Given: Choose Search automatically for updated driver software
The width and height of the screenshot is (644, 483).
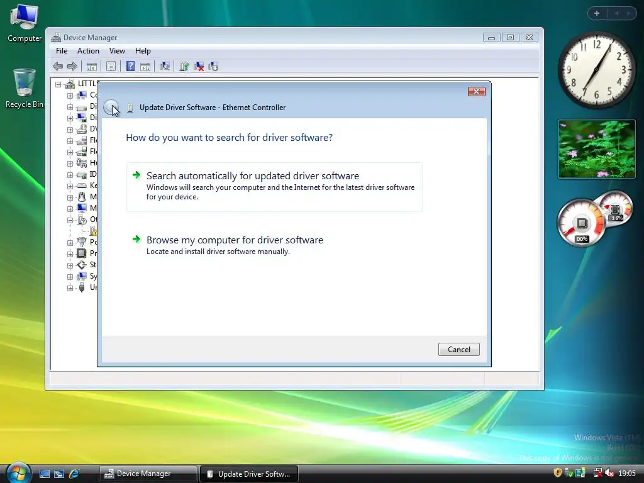Looking at the screenshot, I should point(274,187).
